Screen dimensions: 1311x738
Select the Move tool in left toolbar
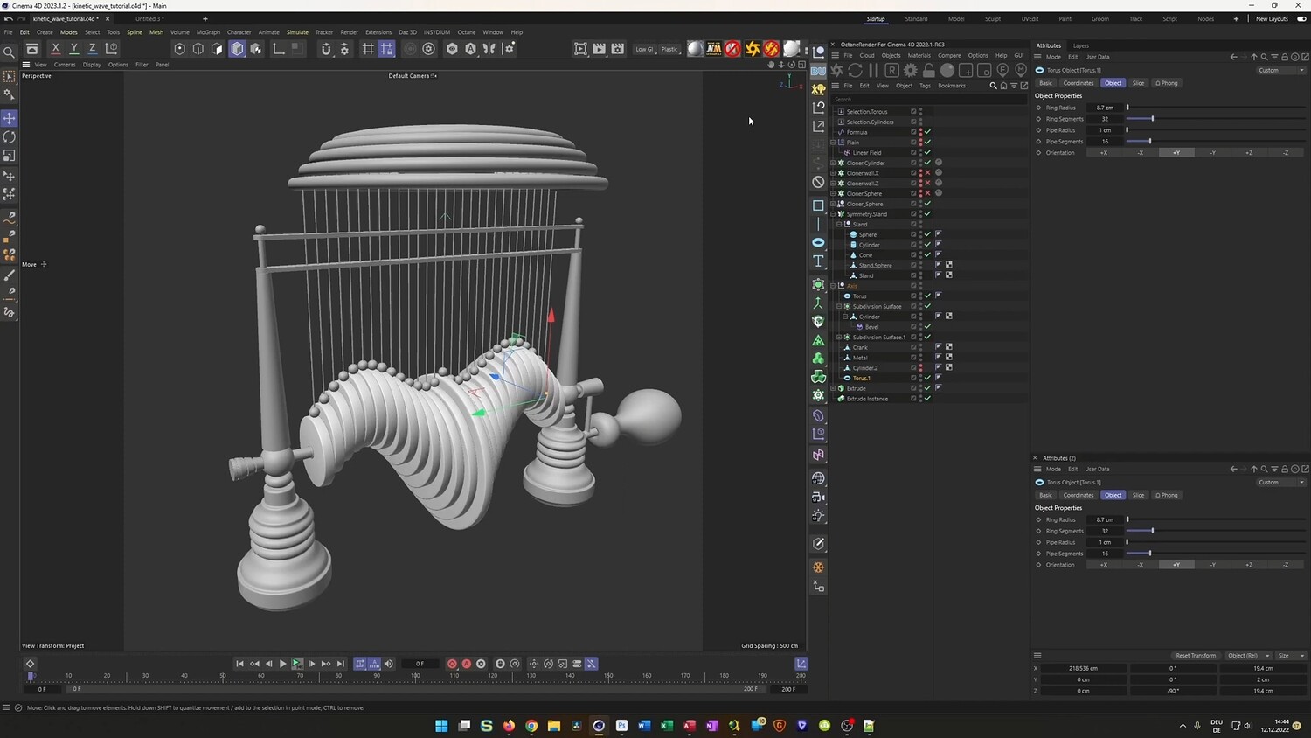(10, 118)
